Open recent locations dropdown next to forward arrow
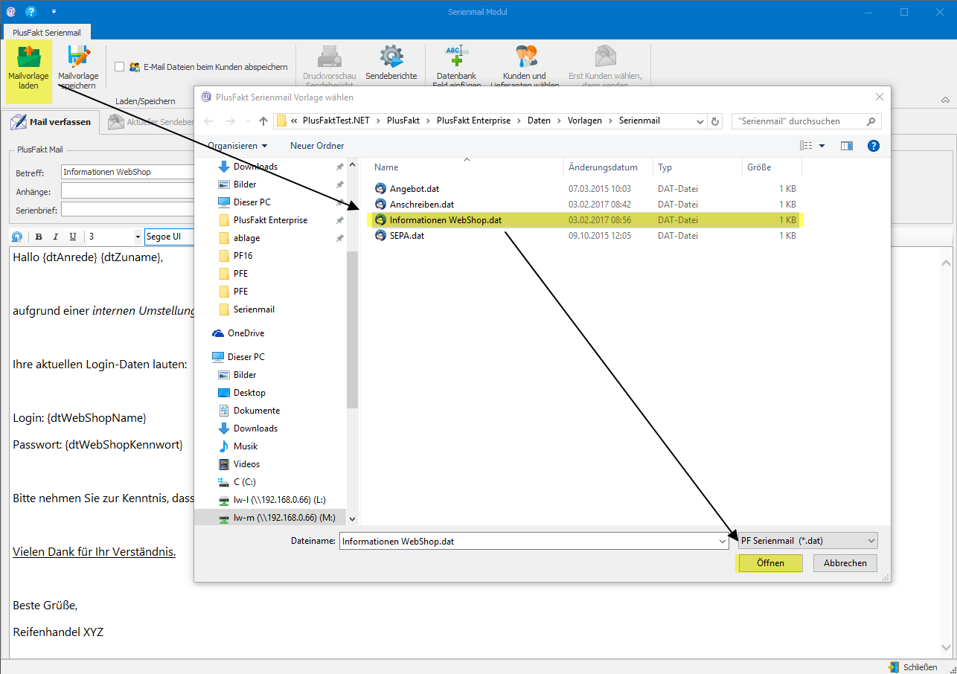Viewport: 957px width, 674px height. (x=247, y=121)
